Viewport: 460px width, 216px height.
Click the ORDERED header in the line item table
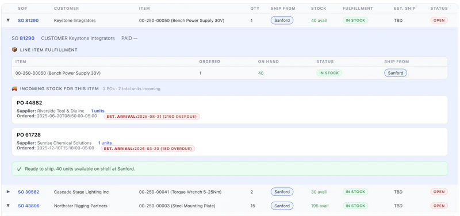coord(209,61)
